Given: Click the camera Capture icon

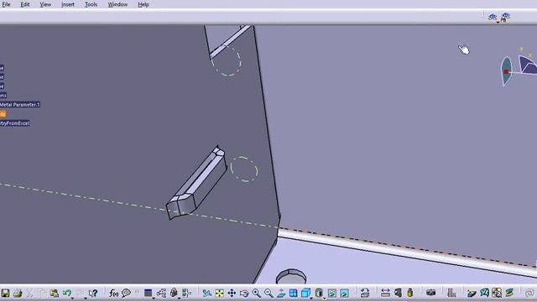Looking at the screenshot, I should coord(430,293).
